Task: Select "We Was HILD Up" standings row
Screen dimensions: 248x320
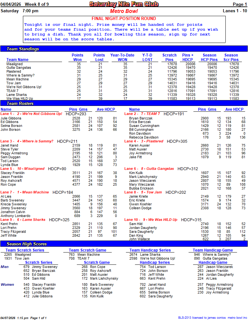Action: tap(123, 98)
